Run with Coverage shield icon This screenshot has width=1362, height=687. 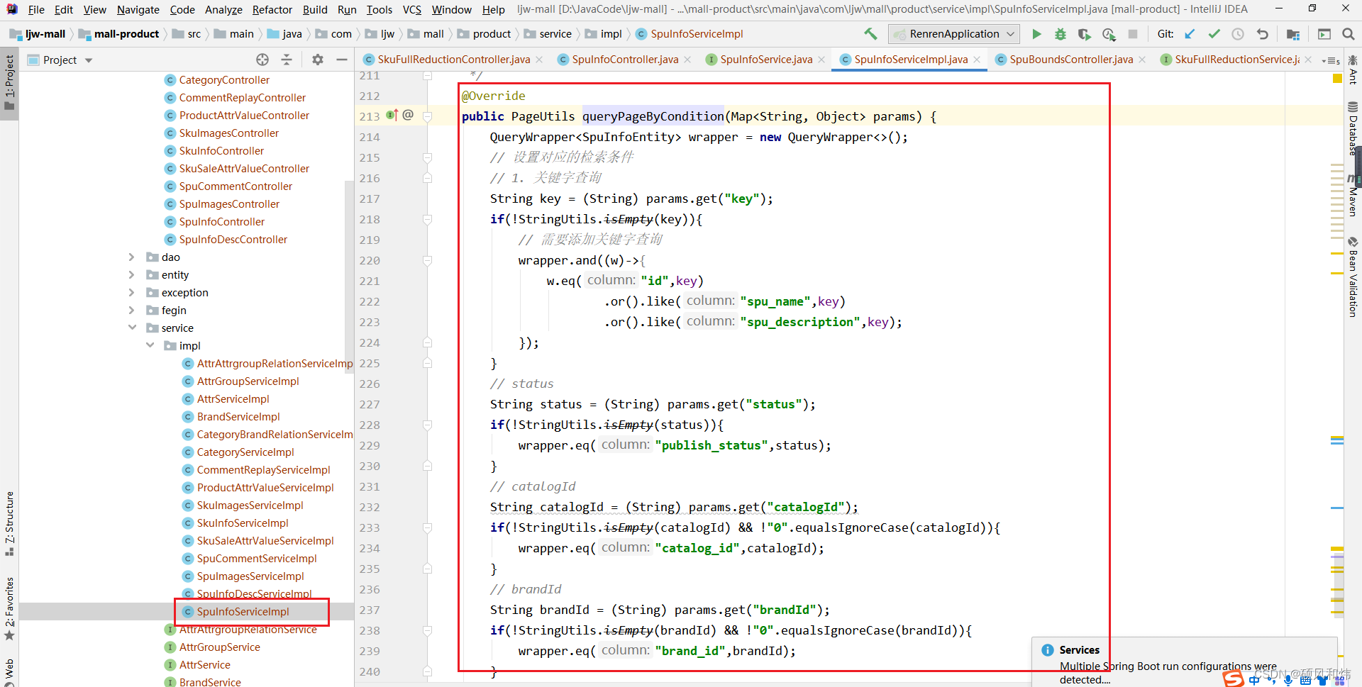(x=1085, y=34)
